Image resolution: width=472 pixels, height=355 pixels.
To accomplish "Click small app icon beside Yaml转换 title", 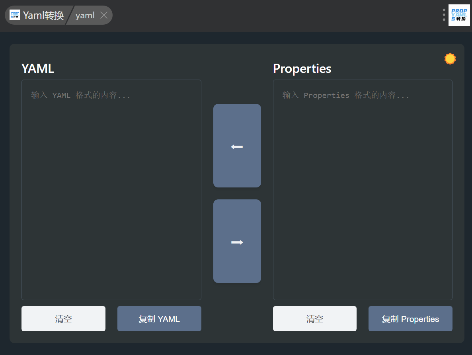I will (15, 15).
